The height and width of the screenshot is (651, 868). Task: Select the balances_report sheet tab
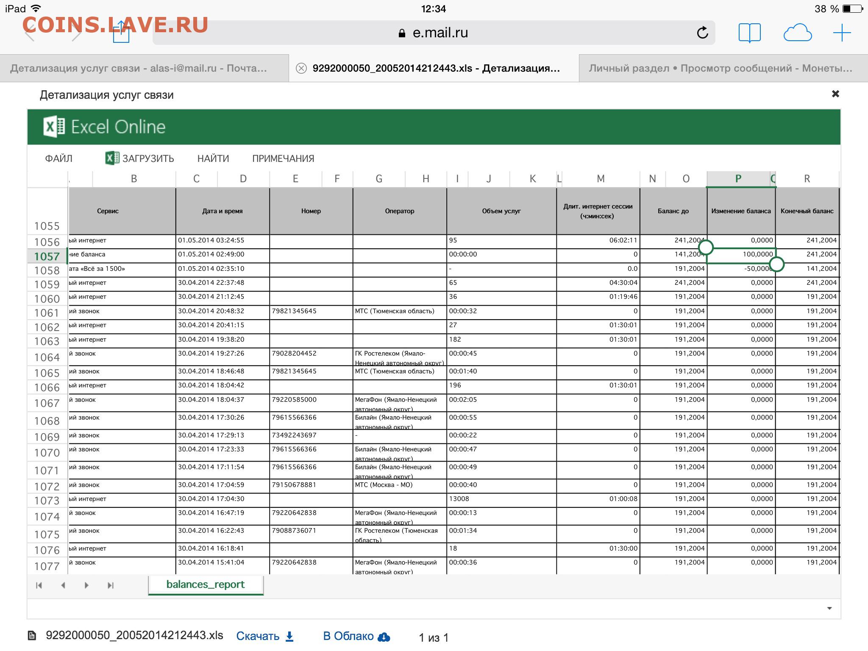[x=206, y=584]
